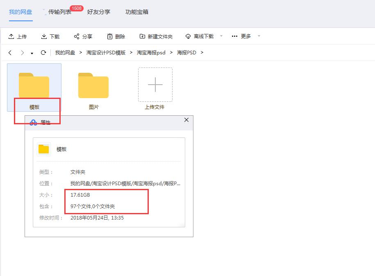
Task: Open the 功能宝箱 tab
Action: 137,12
